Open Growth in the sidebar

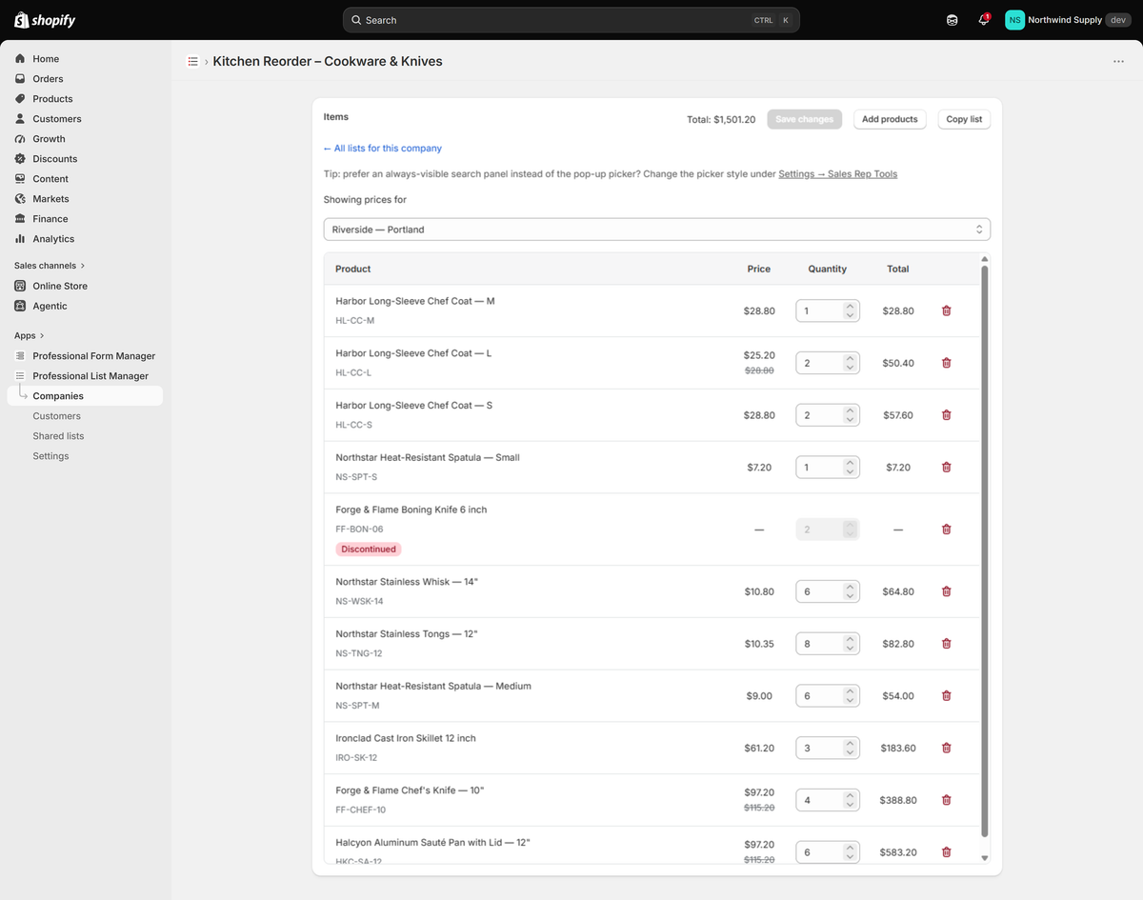[x=86, y=139]
